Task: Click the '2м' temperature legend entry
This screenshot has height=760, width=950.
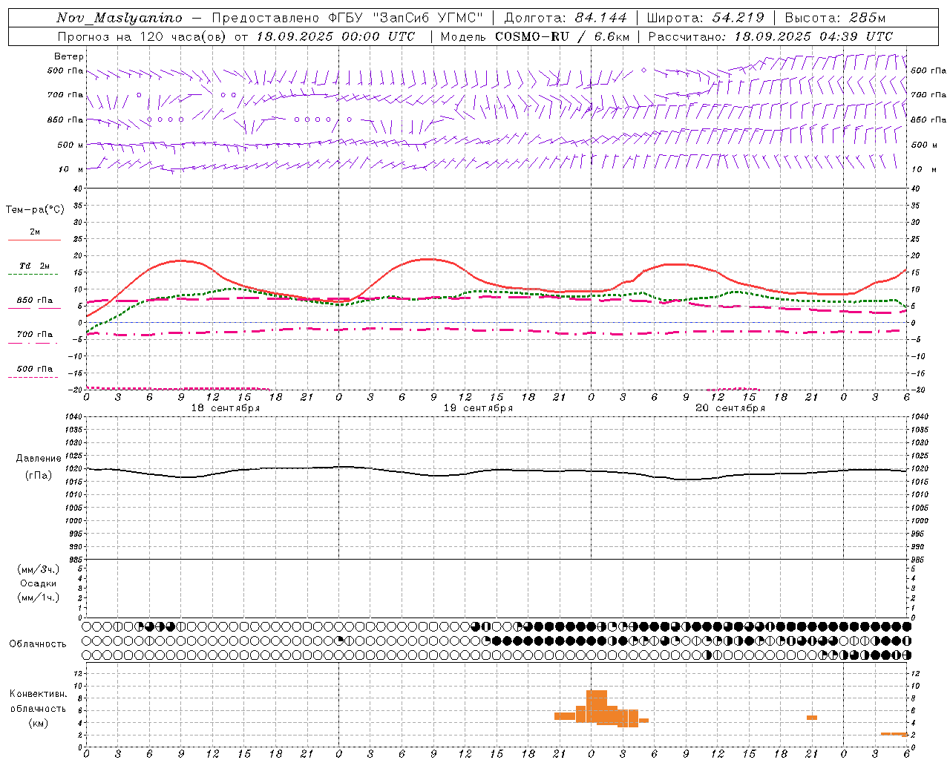Action: click(35, 232)
